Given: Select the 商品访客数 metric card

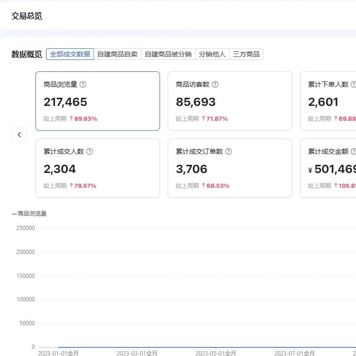Looking at the screenshot, I should pyautogui.click(x=230, y=101).
